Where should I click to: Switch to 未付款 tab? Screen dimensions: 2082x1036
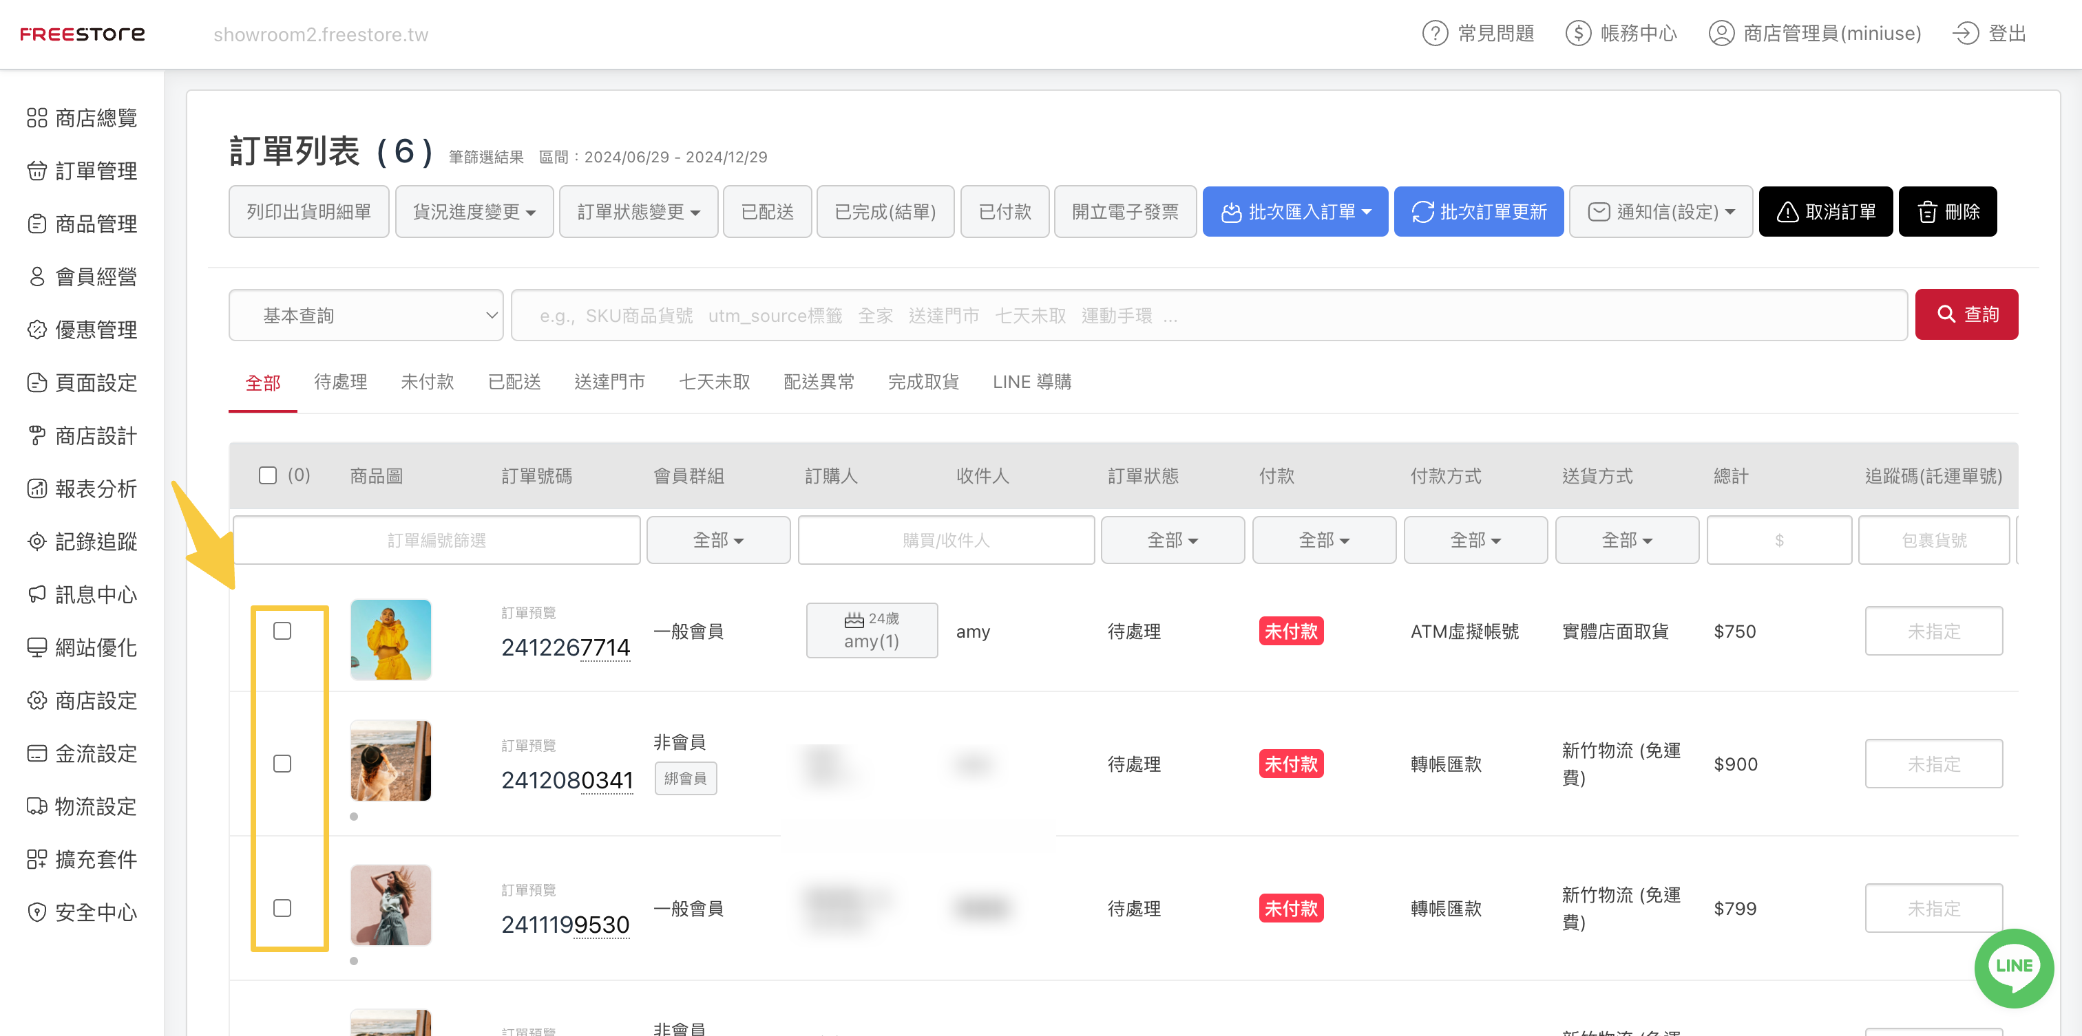(428, 382)
